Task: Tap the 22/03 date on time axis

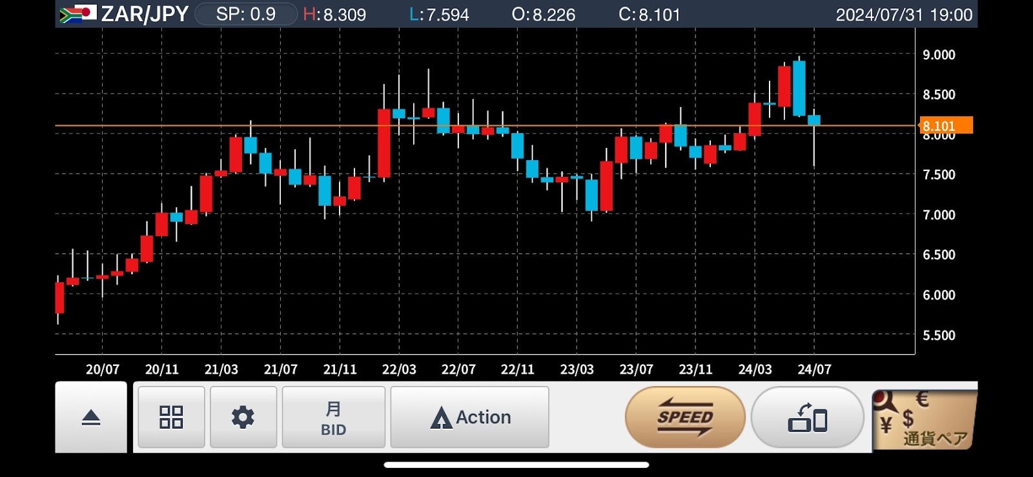Action: pos(399,369)
